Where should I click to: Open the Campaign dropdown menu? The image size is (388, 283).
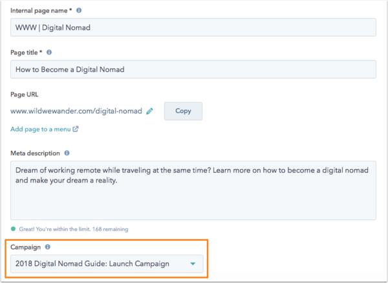tap(107, 264)
